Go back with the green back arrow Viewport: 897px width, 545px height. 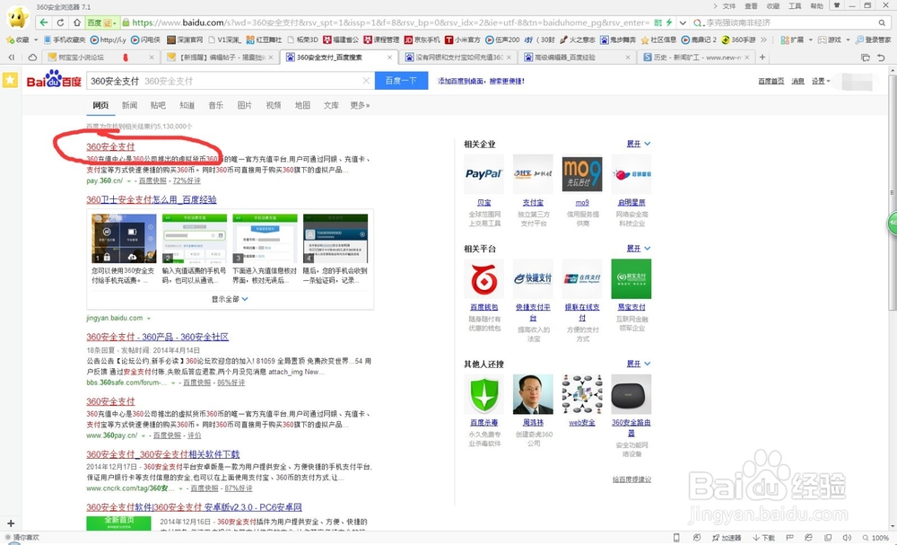[x=44, y=22]
